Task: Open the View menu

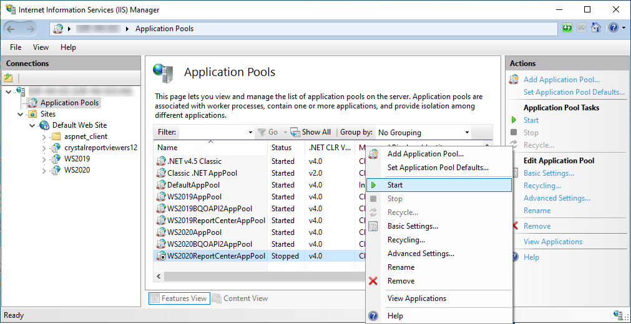Action: tap(41, 47)
